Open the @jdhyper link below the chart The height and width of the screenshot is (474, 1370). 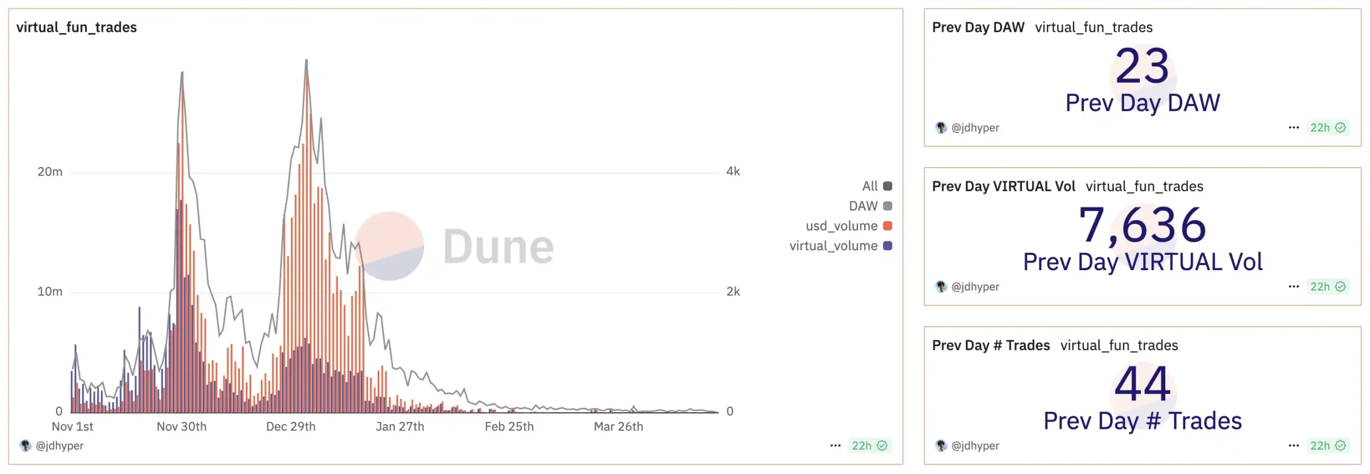pos(60,446)
